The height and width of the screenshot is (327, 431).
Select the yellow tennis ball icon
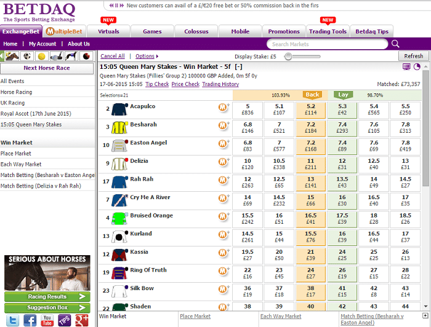pos(42,56)
